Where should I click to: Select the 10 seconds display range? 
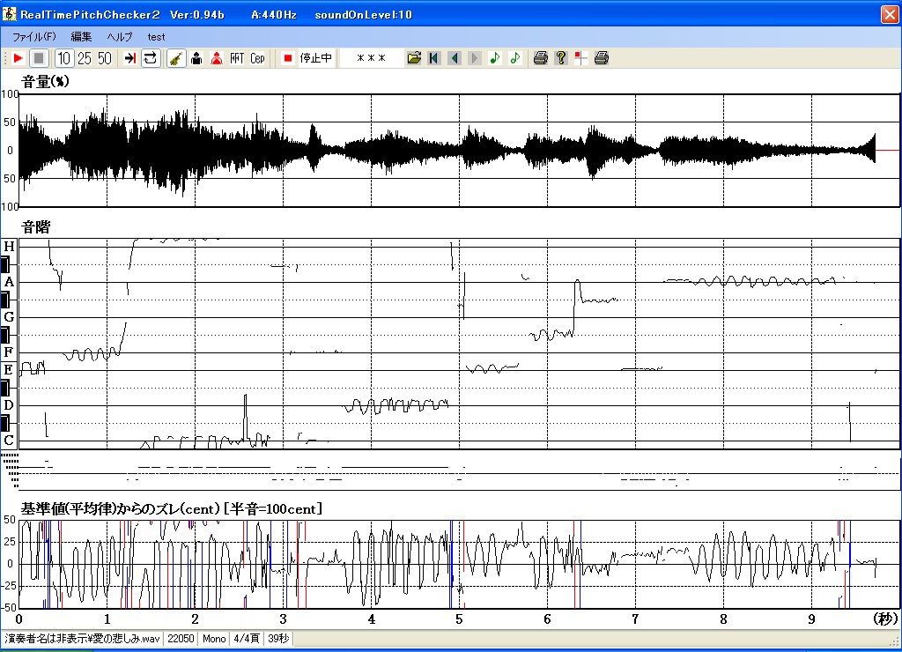tap(63, 58)
